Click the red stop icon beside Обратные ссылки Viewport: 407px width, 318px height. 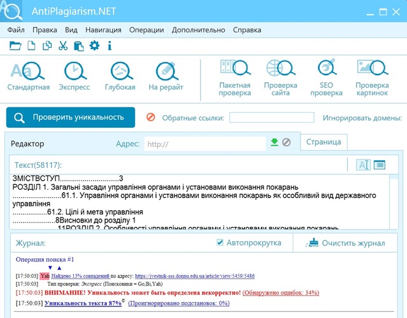click(x=151, y=117)
